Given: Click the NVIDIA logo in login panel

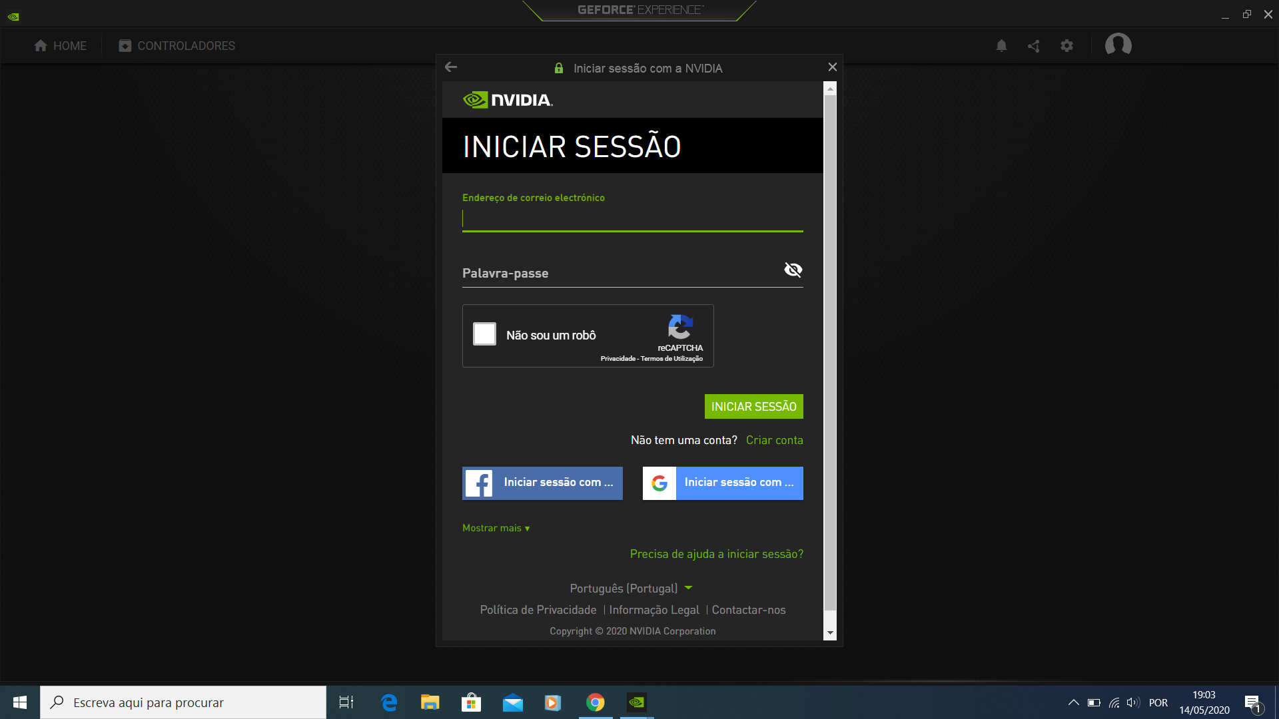Looking at the screenshot, I should (x=508, y=100).
